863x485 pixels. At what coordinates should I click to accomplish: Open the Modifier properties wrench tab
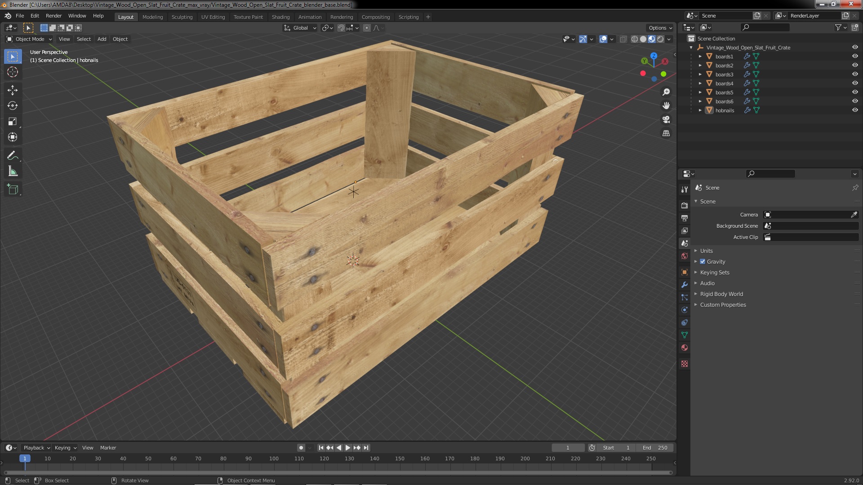[x=685, y=285]
